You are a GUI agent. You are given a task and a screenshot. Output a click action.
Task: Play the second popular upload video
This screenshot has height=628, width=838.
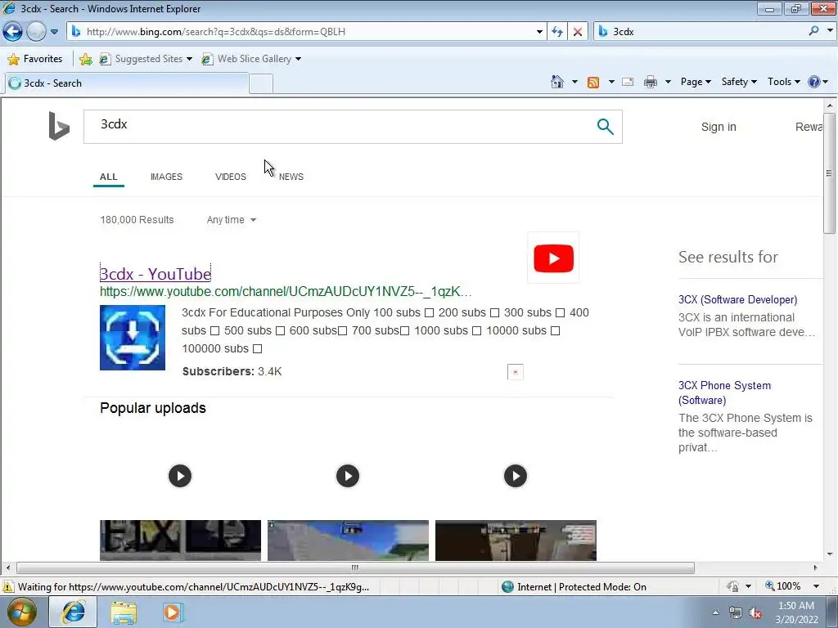(x=348, y=476)
